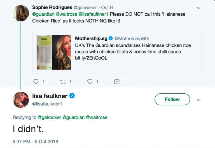Open the @galrocker link in Replying to
This screenshot has height=148, width=215.
click(50, 117)
